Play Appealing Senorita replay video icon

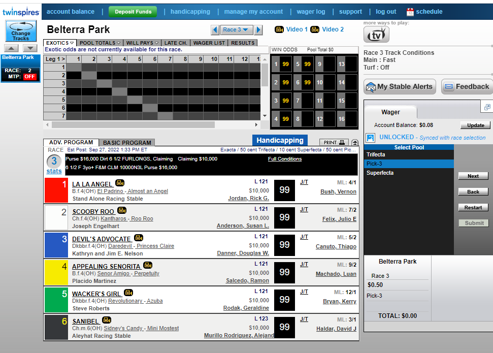(147, 265)
